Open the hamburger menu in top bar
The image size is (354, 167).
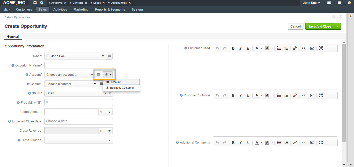[339, 3]
